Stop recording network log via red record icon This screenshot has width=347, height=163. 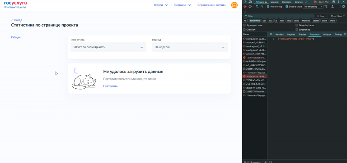[x=245, y=7]
